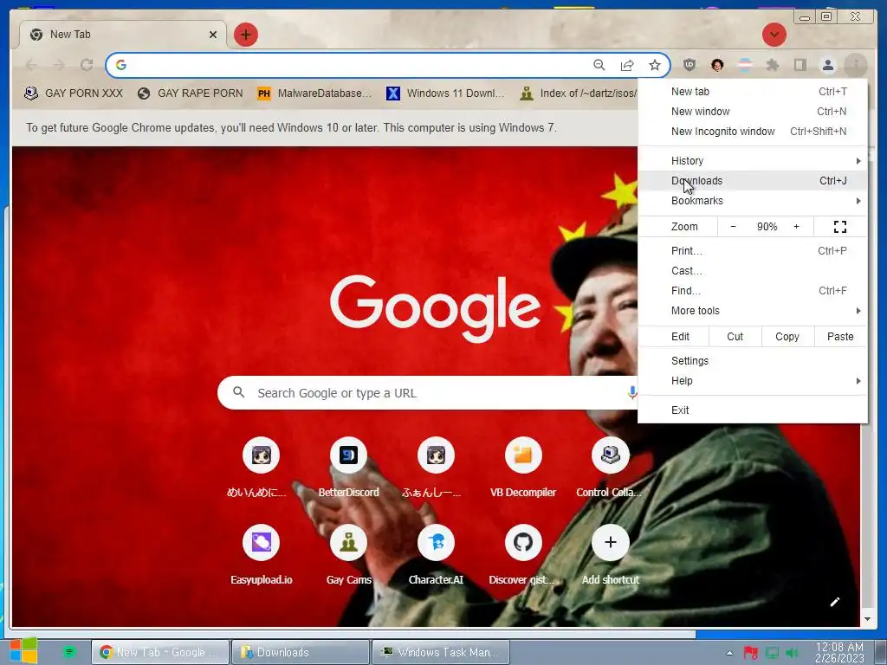Expand the Help submenu arrow
The image size is (887, 665).
pyautogui.click(x=858, y=381)
